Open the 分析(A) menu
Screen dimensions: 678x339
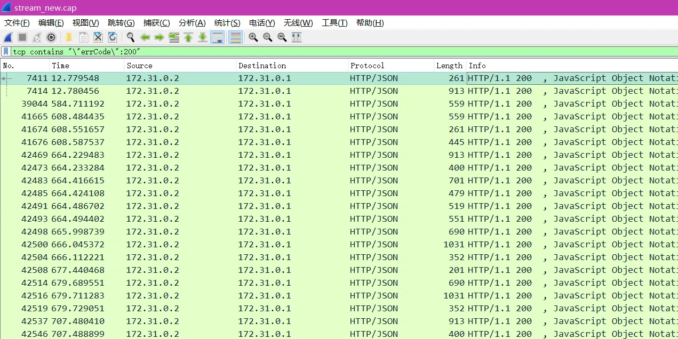[192, 23]
